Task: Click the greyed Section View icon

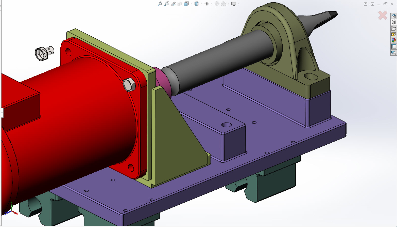Action: click(x=180, y=4)
